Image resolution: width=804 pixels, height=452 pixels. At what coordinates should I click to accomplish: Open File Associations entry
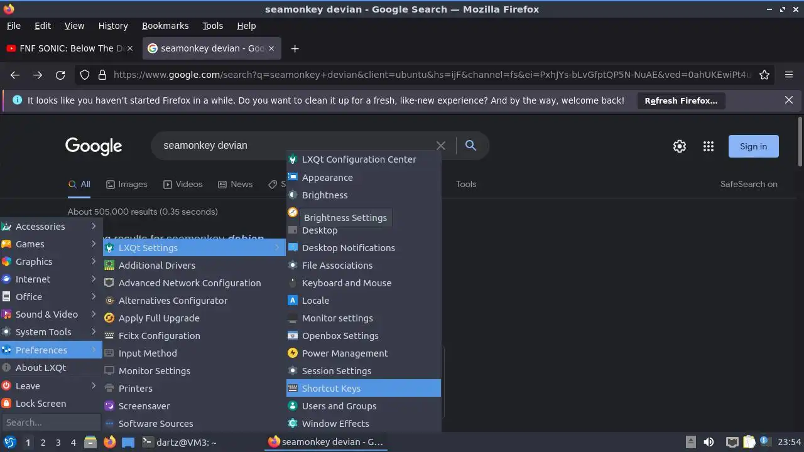(364, 265)
